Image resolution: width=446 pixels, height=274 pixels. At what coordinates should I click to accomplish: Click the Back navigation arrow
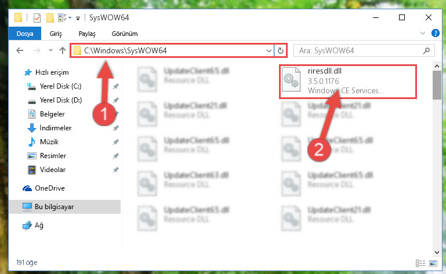coord(20,50)
